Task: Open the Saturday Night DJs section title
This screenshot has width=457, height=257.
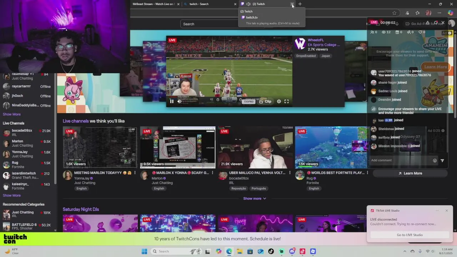Action: click(x=81, y=209)
